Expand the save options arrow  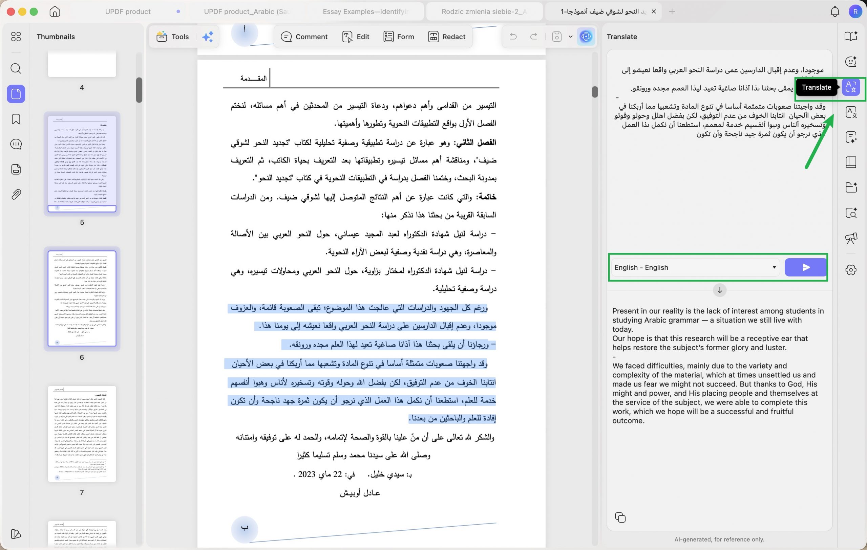pos(570,36)
